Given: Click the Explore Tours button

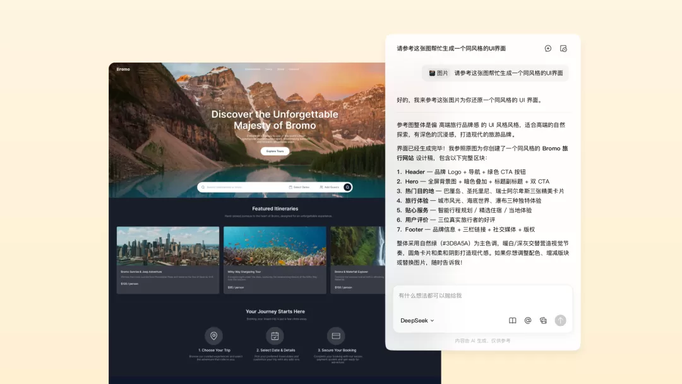Looking at the screenshot, I should pyautogui.click(x=275, y=152).
